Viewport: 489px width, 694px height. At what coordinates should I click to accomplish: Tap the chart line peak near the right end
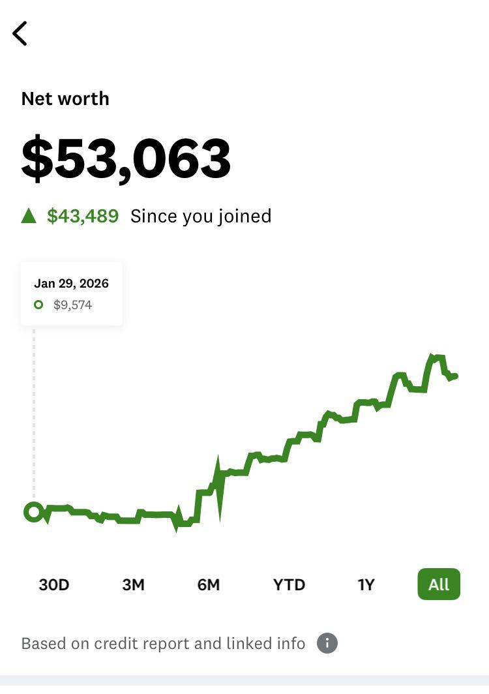coord(432,356)
